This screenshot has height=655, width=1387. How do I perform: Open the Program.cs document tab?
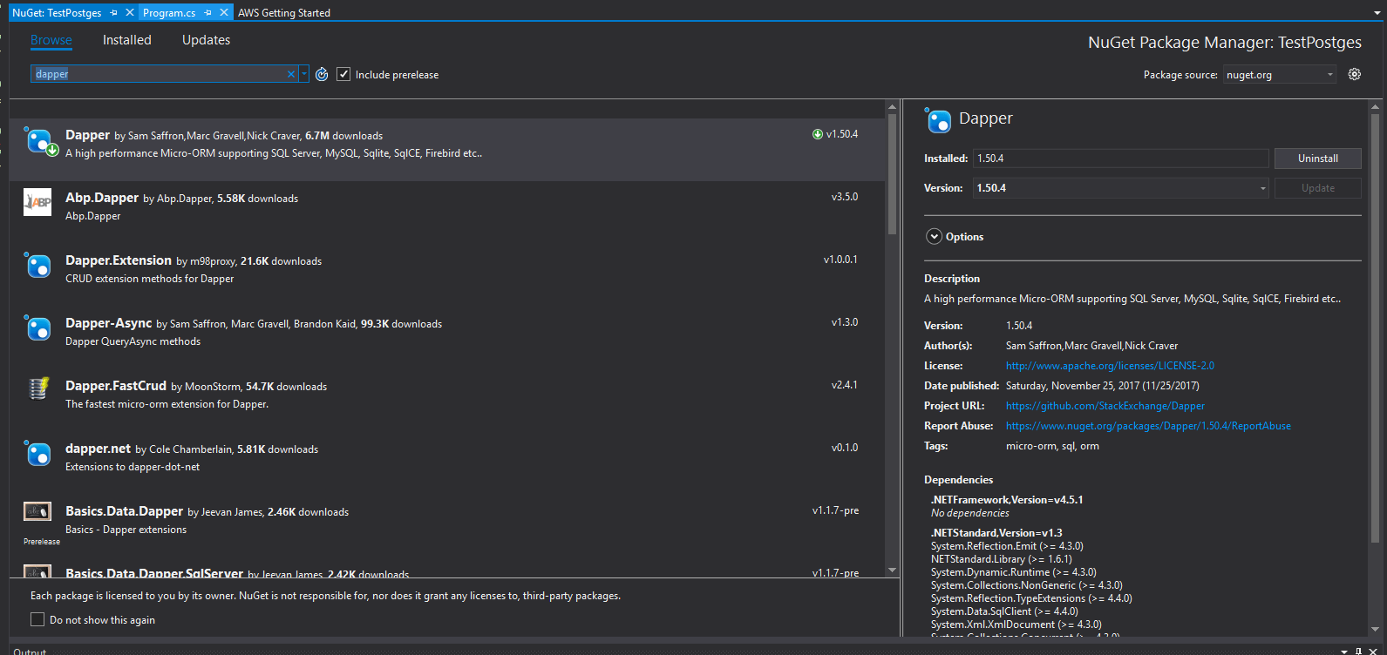[x=169, y=12]
